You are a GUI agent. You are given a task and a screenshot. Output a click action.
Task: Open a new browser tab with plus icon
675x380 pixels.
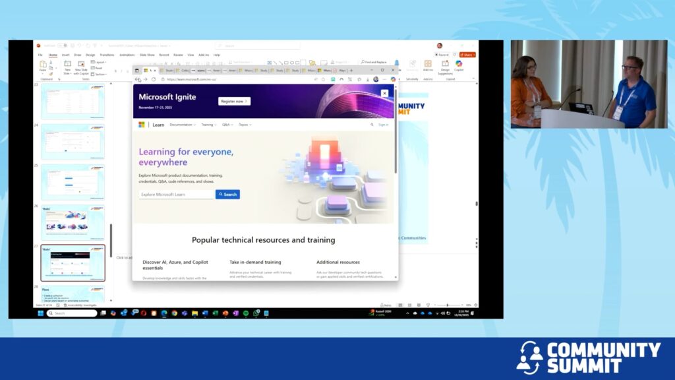[351, 70]
